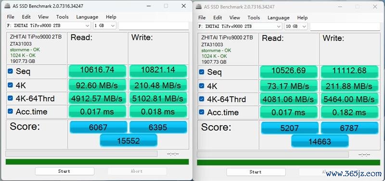
Task: Click the grey step progress bar in left window
Action: tap(81, 154)
